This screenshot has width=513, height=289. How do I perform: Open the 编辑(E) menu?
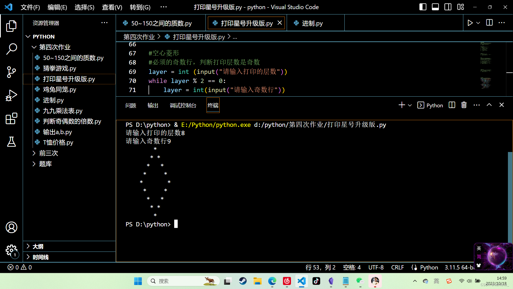coord(57,7)
